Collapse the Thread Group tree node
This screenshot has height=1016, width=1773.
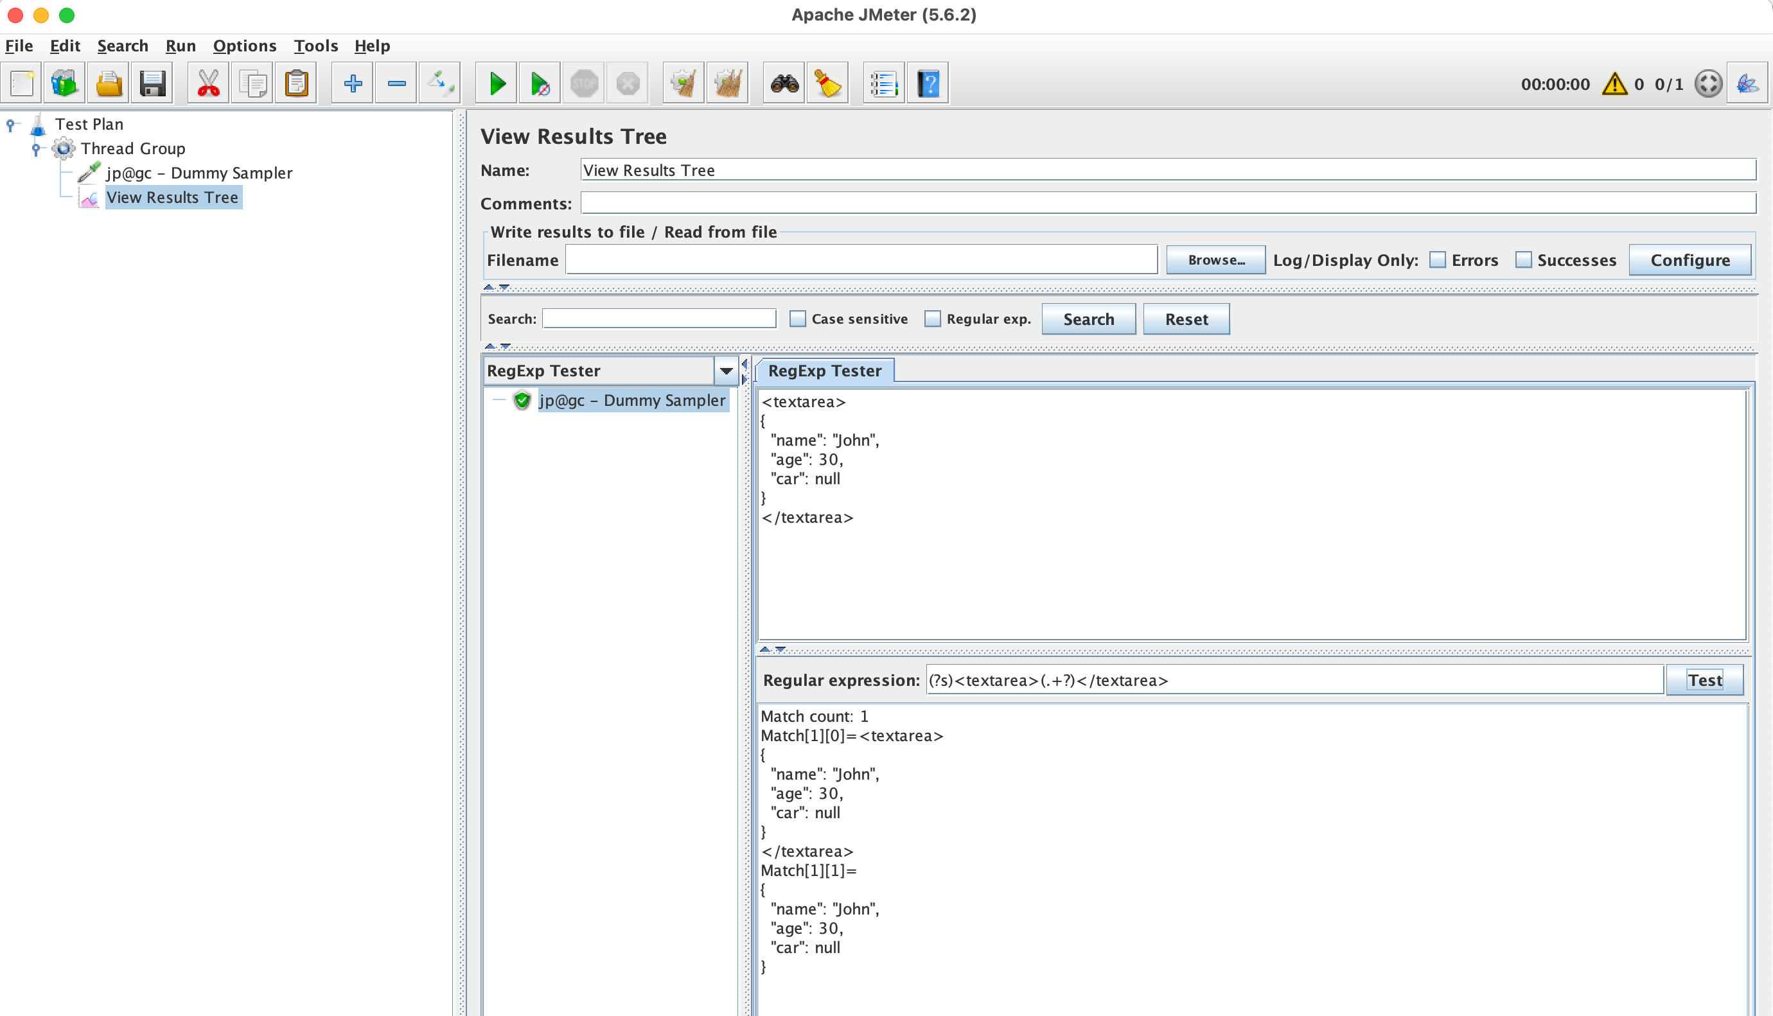point(35,148)
